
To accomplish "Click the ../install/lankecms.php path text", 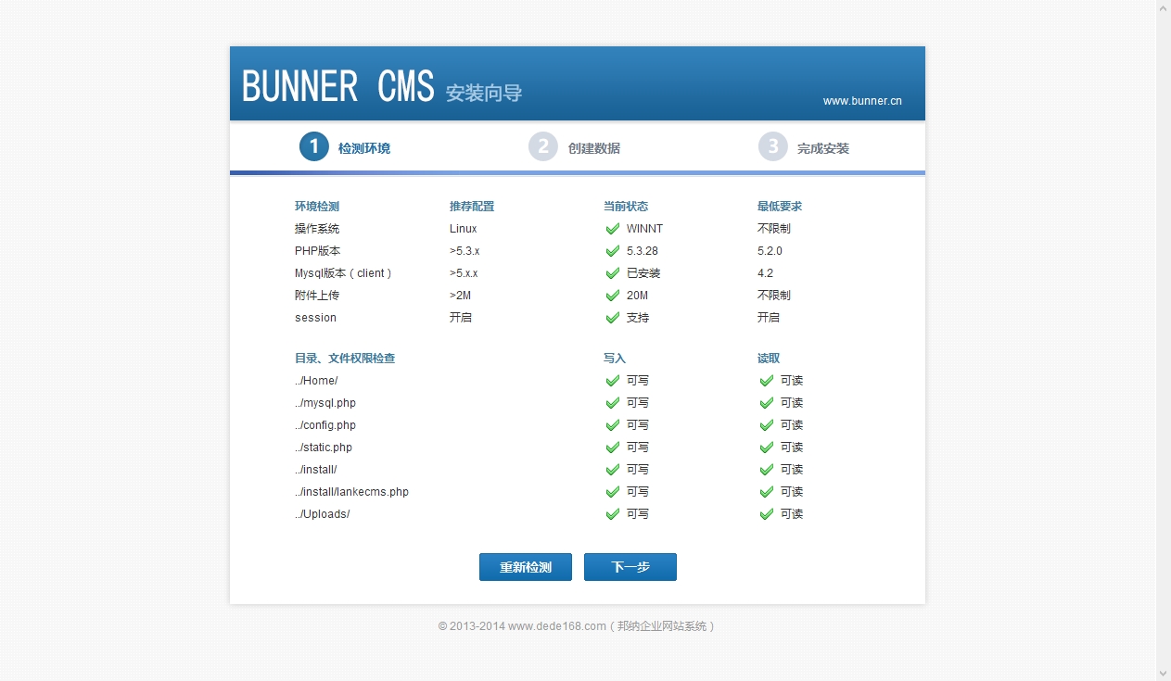I will [x=351, y=492].
